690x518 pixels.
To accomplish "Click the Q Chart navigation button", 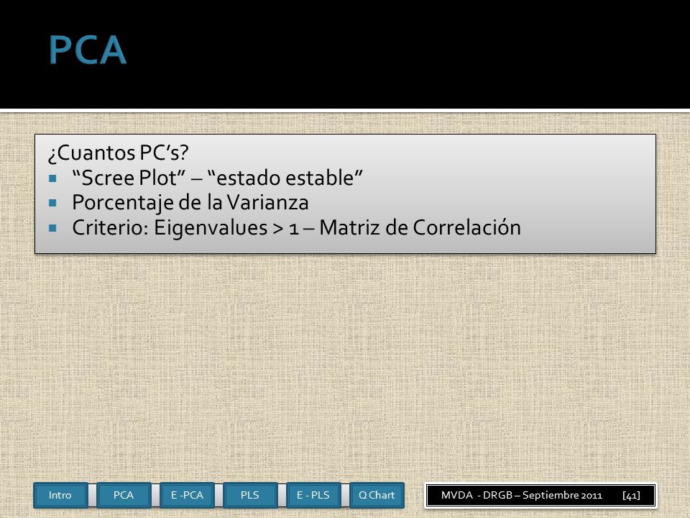I will 377,495.
